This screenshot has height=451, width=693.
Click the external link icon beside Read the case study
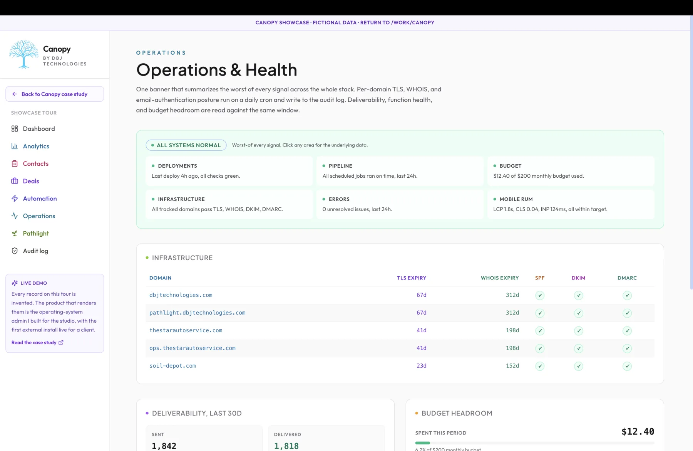coord(61,343)
